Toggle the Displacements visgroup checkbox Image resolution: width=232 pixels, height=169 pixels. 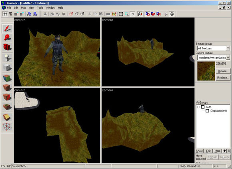click(x=207, y=110)
